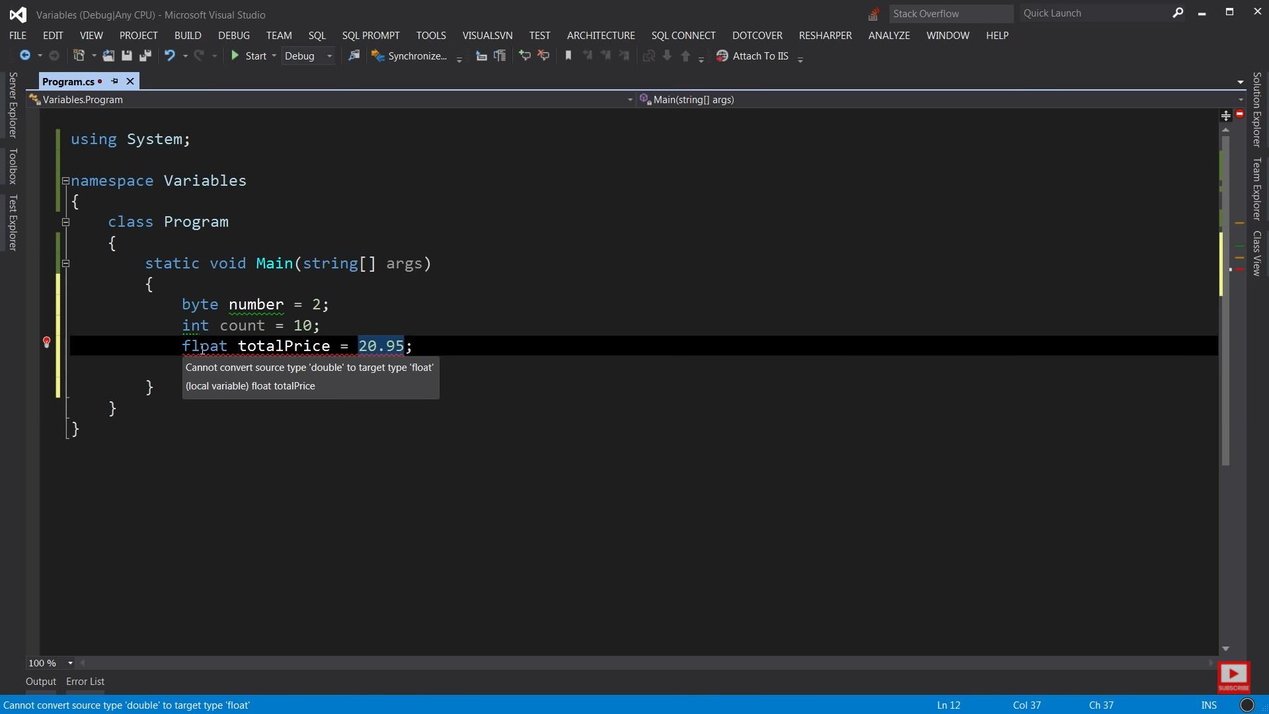This screenshot has width=1269, height=714.
Task: Click the red ReSharper quick-fix bulb
Action: point(46,342)
